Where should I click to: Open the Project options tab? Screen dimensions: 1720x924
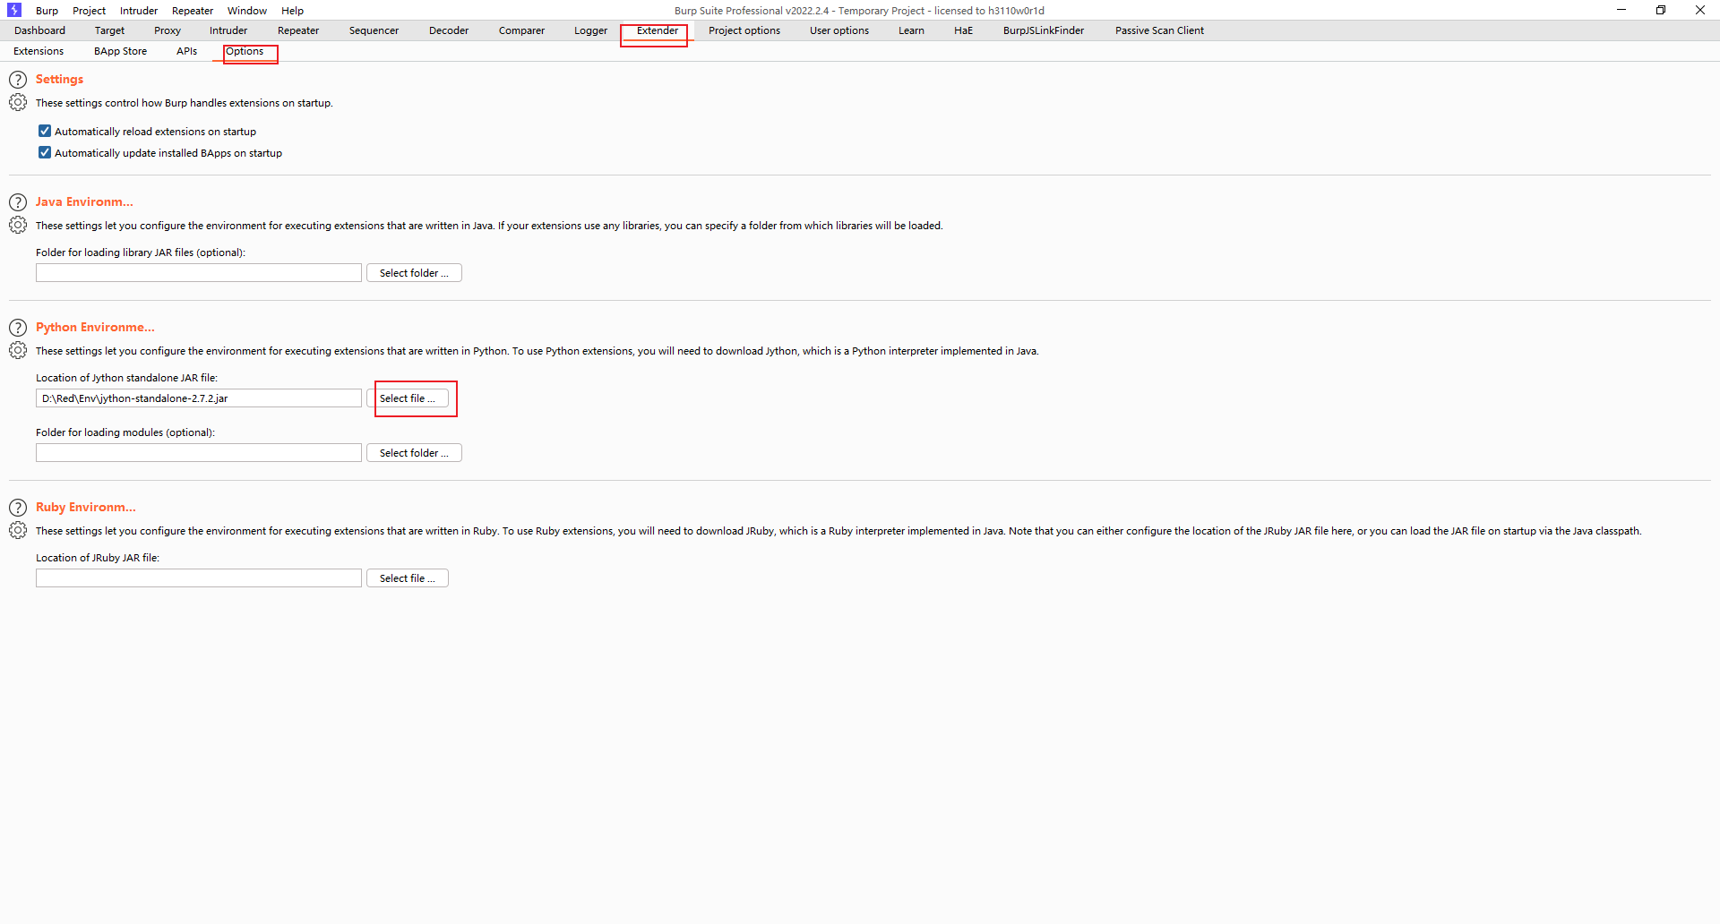744,30
